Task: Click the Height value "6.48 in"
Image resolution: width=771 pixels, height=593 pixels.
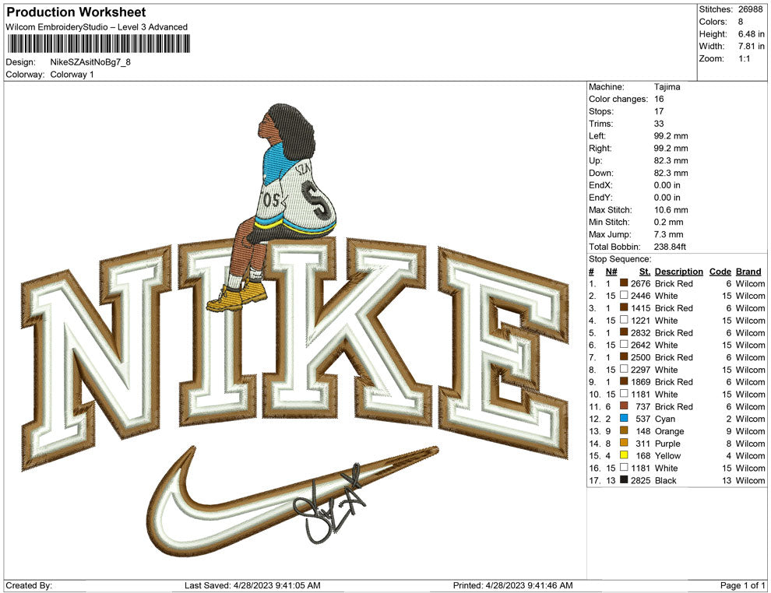Action: point(751,34)
